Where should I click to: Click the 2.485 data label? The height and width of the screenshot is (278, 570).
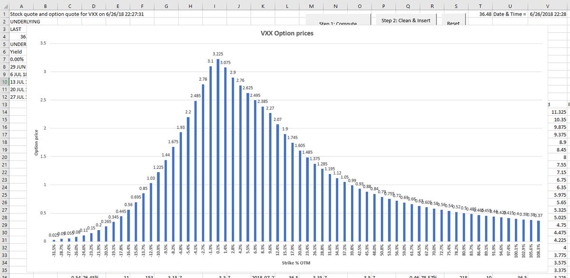coord(195,96)
